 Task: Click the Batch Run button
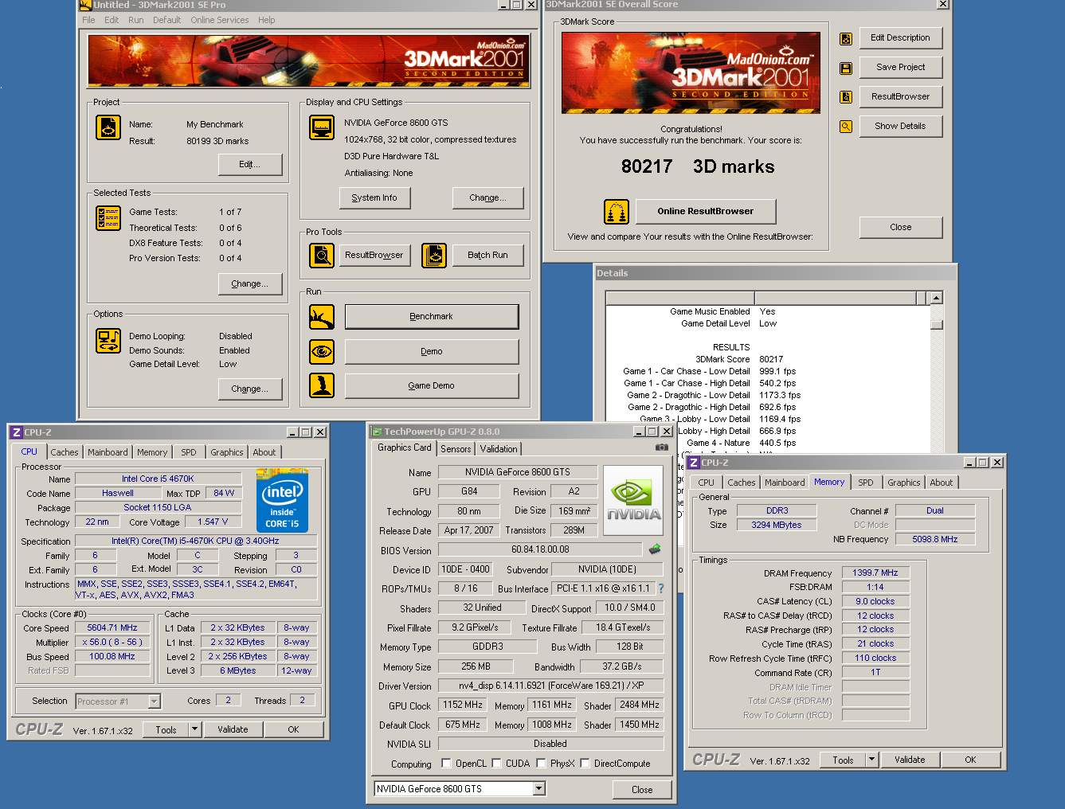pos(487,255)
